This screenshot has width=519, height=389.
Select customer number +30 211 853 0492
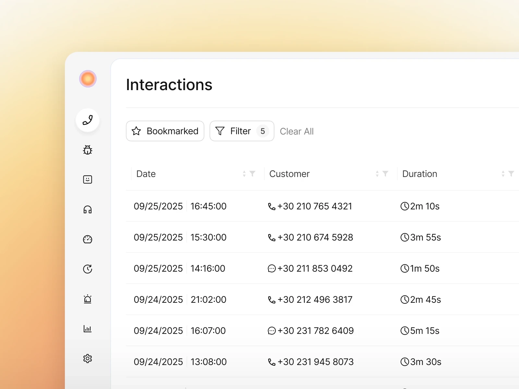coord(315,268)
